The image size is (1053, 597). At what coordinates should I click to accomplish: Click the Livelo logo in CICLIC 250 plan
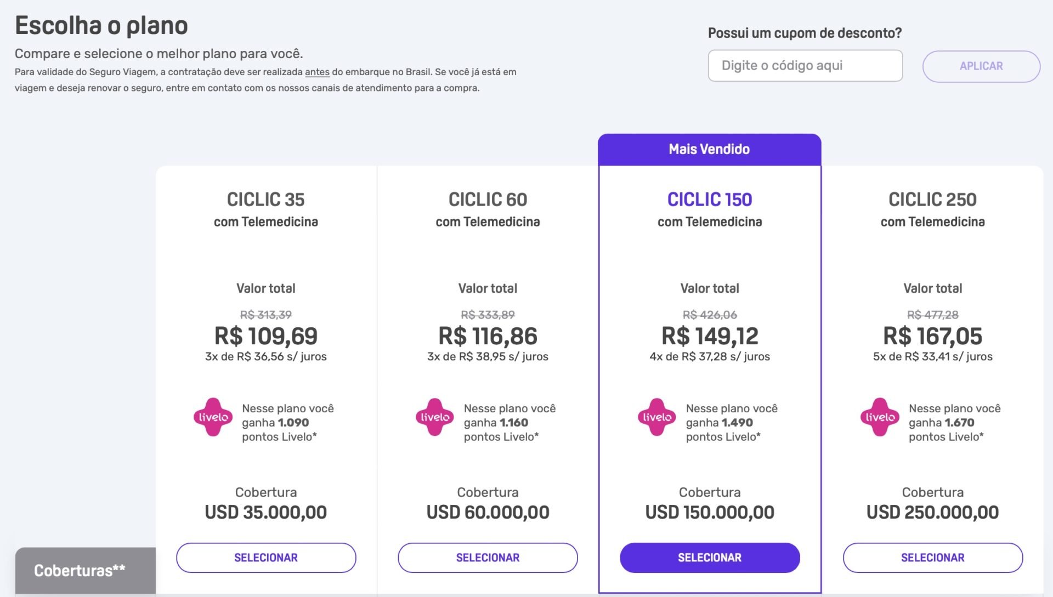pos(880,417)
